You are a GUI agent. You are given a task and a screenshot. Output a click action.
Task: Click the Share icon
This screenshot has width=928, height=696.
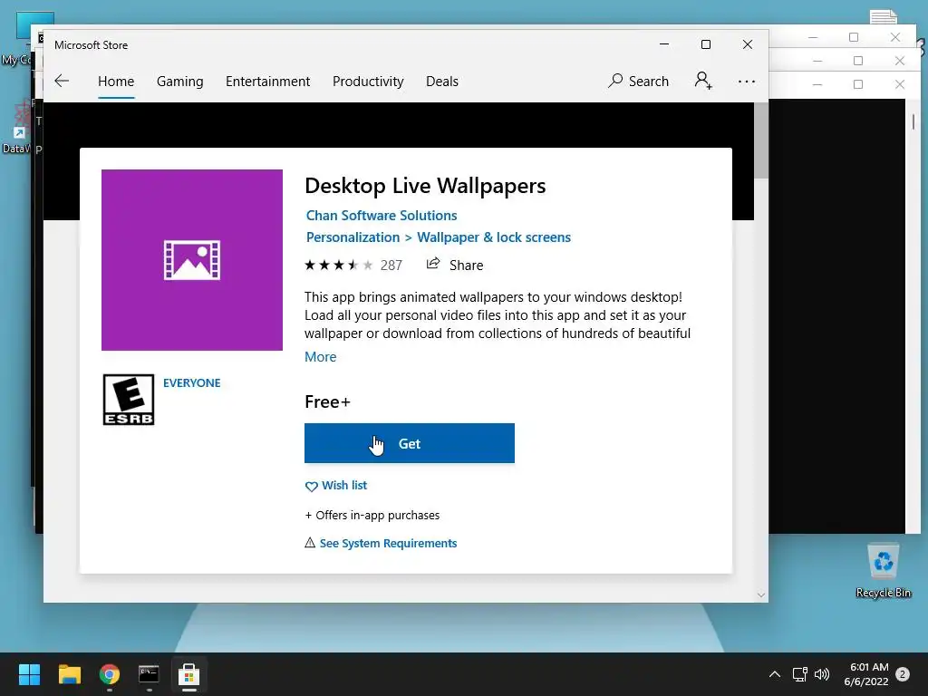433,264
